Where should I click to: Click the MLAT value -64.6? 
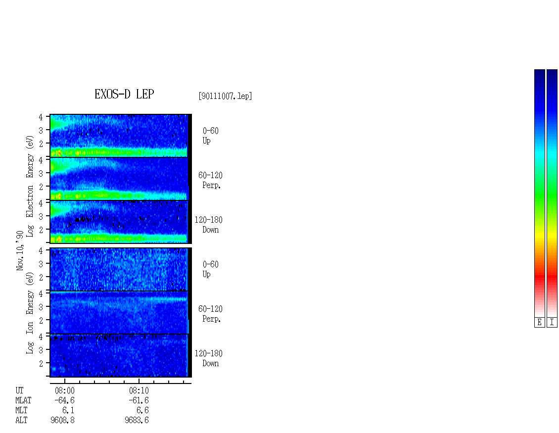click(x=64, y=400)
